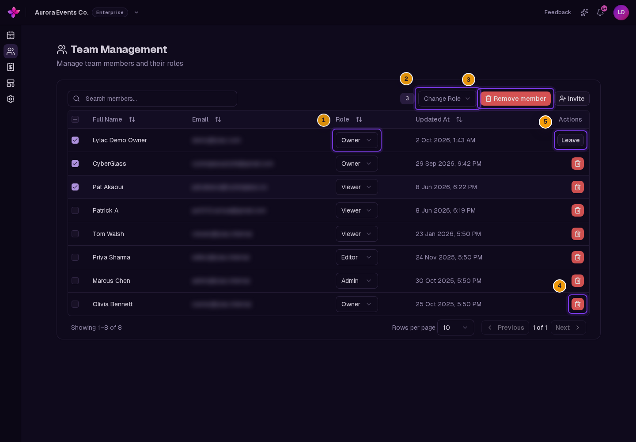Open the settings gear in sidebar
636x442 pixels.
point(11,99)
